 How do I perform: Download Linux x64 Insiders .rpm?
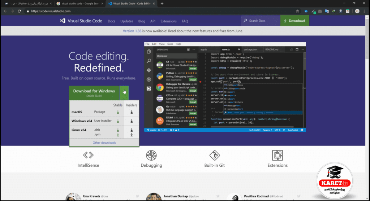[132, 135]
